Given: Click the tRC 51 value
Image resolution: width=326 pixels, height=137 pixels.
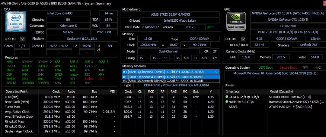Looking at the screenshot, I should point(195,58).
